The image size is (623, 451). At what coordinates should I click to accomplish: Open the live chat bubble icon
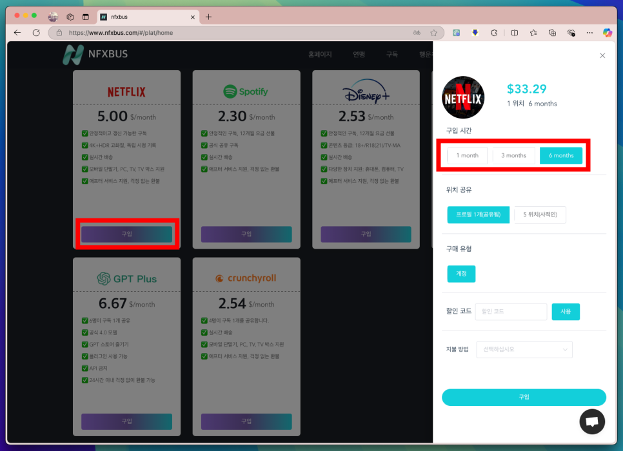[592, 421]
